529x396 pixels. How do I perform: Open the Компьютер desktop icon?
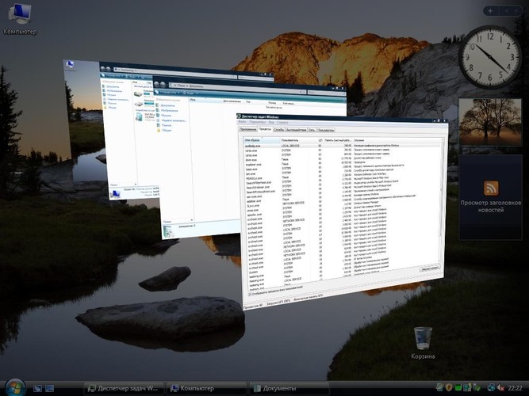20,16
